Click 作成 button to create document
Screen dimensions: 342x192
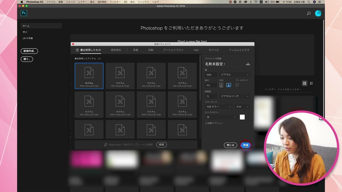[246, 145]
